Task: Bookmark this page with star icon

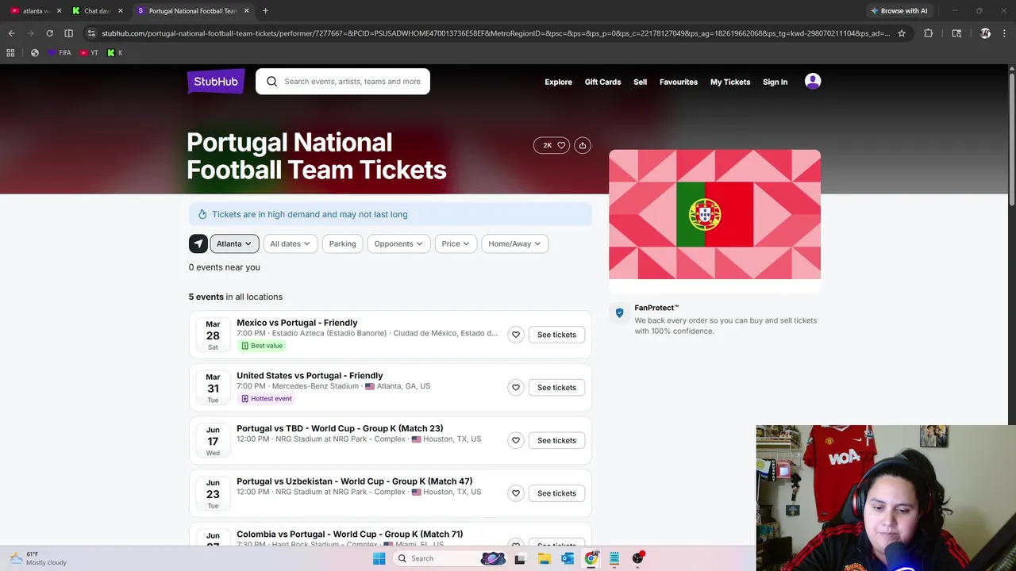Action: click(x=902, y=33)
